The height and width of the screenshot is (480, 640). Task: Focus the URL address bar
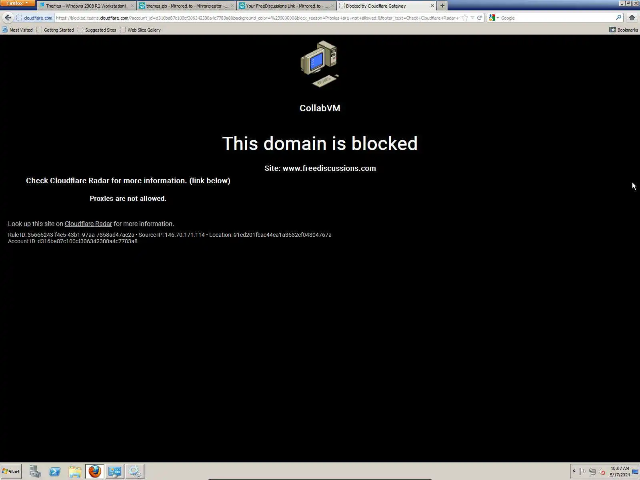[257, 18]
